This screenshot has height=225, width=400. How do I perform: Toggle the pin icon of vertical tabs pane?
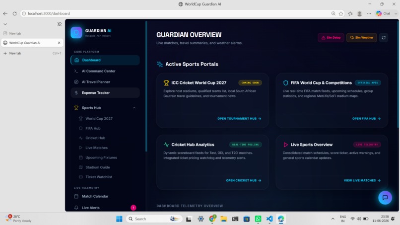click(x=60, y=24)
